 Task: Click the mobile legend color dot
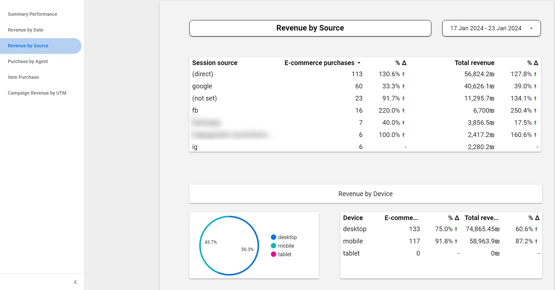(274, 246)
